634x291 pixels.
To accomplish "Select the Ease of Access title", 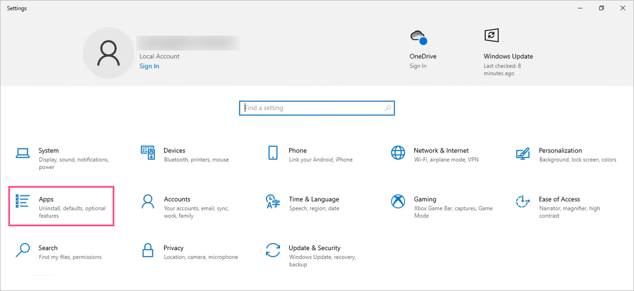I will pos(559,199).
